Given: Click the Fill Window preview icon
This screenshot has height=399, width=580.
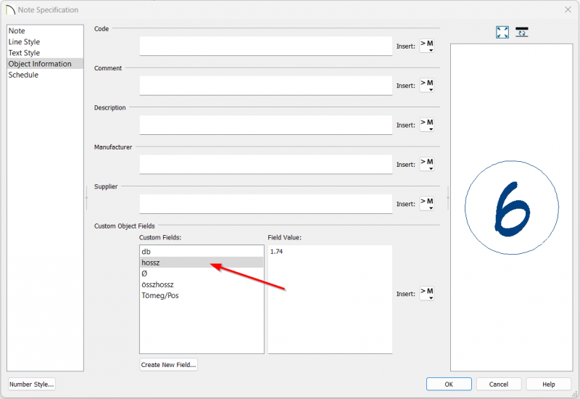Looking at the screenshot, I should click(x=502, y=32).
